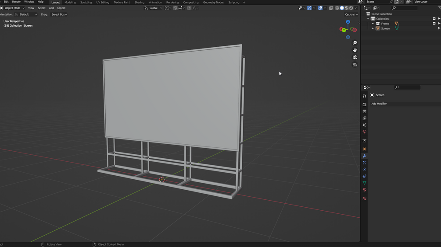Uncheck the Collection exclude checkbox

coord(434,18)
